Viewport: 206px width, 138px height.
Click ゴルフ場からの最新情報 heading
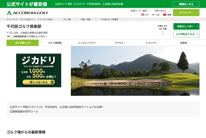(26, 132)
